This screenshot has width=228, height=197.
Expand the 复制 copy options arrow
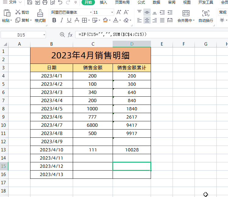pos(31,20)
